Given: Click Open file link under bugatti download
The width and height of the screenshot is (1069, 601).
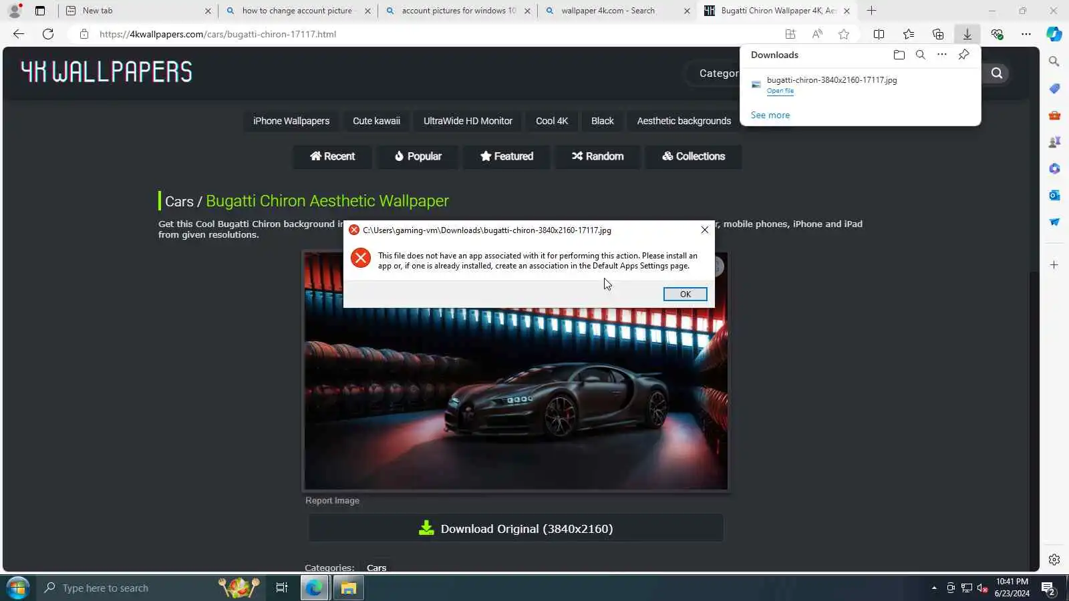Looking at the screenshot, I should [x=780, y=91].
